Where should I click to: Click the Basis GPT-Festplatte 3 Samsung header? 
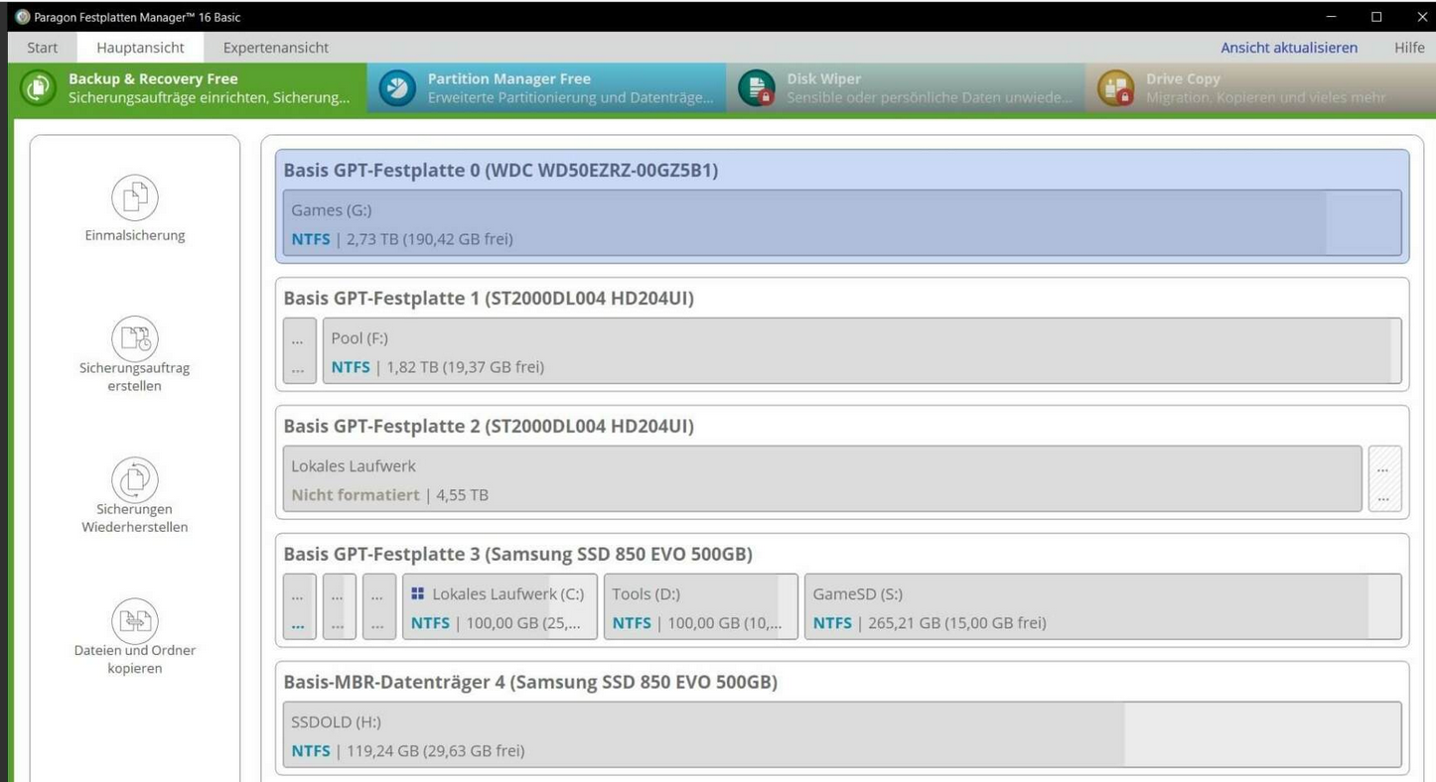click(517, 554)
